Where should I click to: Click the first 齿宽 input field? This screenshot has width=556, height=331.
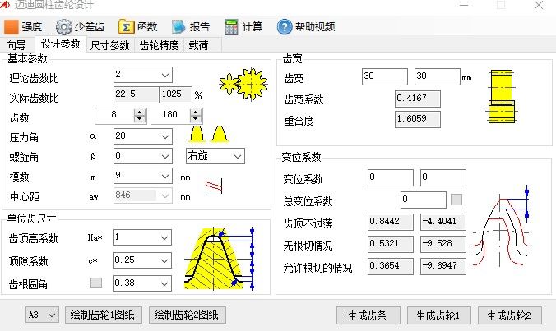pyautogui.click(x=384, y=77)
